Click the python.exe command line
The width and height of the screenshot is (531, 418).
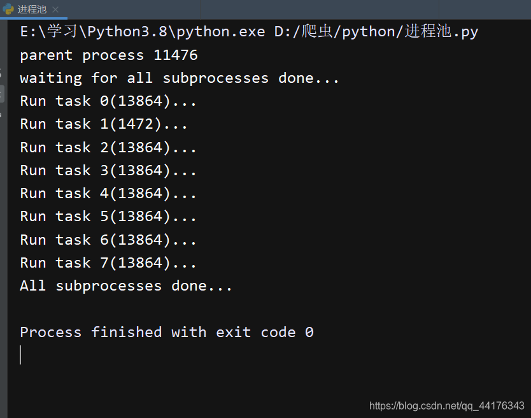tap(249, 31)
